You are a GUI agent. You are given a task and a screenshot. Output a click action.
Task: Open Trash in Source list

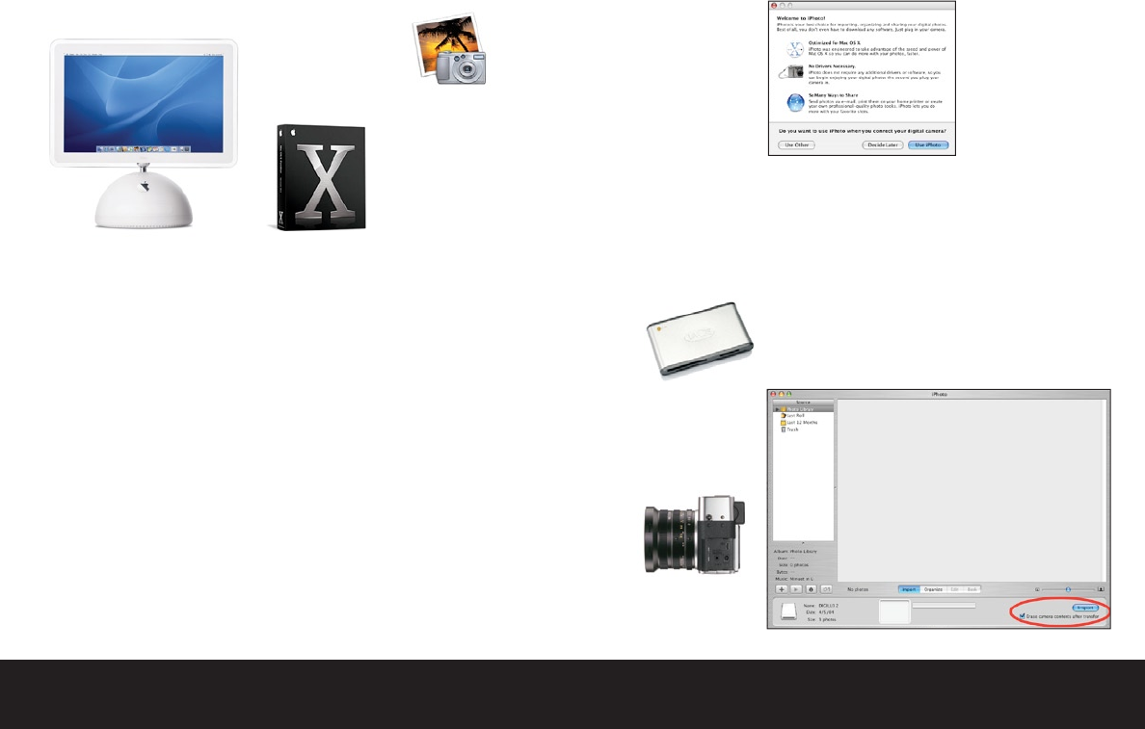click(790, 430)
